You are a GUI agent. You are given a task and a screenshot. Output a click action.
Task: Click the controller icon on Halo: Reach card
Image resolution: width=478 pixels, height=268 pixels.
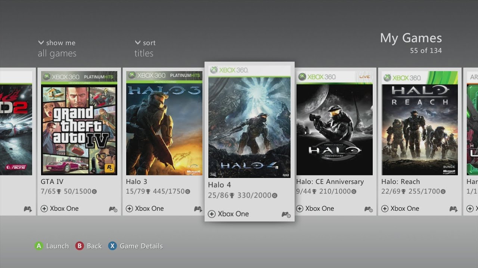(453, 209)
